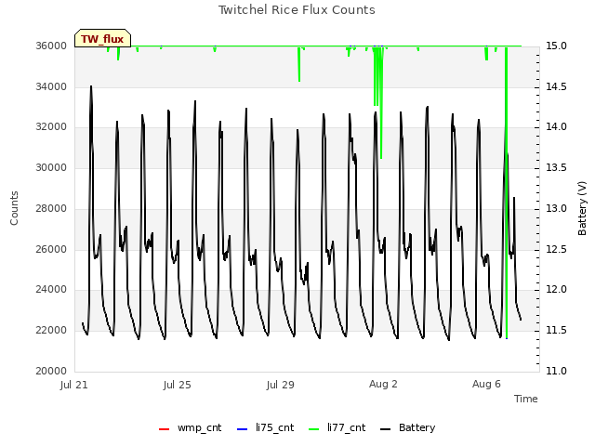
Task: Click the 30000 Counts axis tick label
Action: 51,167
